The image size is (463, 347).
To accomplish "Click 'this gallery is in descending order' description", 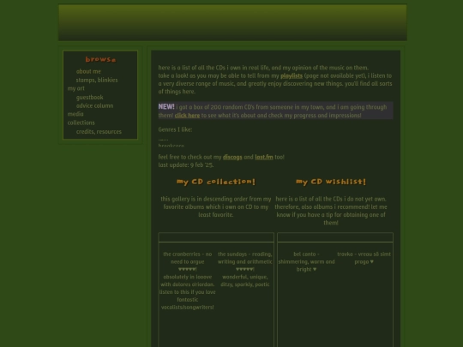I will [216, 206].
